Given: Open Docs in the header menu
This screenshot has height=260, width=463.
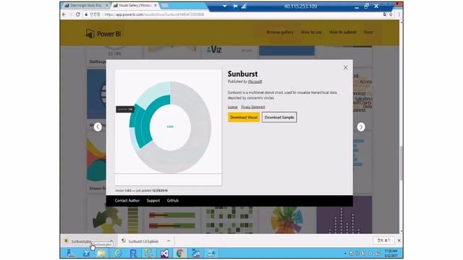Looking at the screenshot, I should pyautogui.click(x=368, y=32).
